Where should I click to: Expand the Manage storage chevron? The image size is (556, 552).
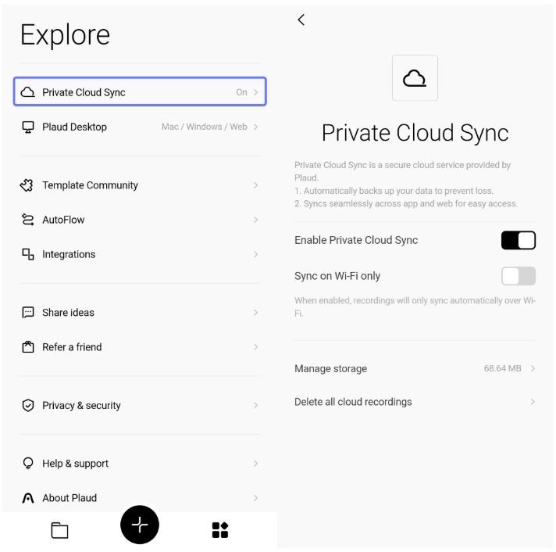pyautogui.click(x=533, y=368)
